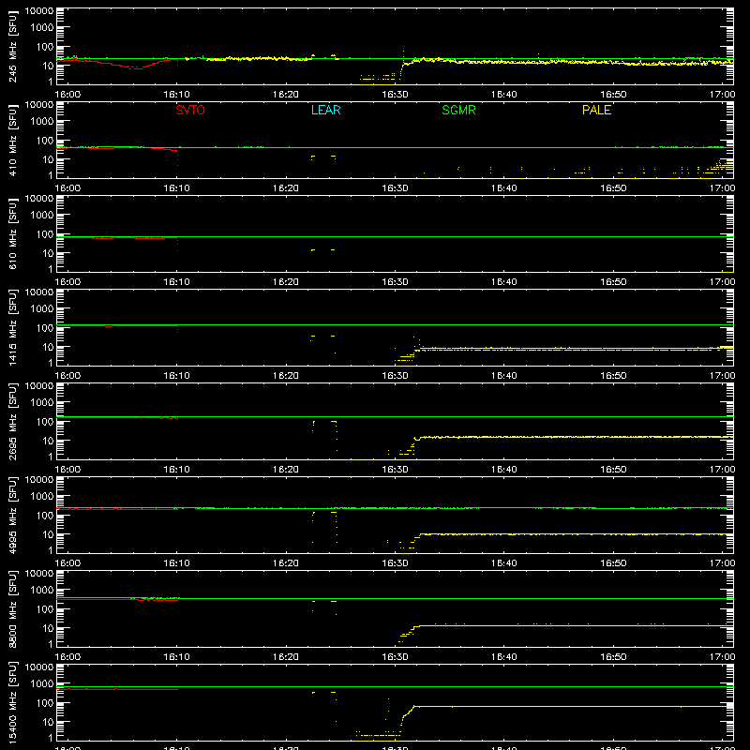Click 16:30 time label under 245 MHz panel
The width and height of the screenshot is (750, 750).
(395, 95)
